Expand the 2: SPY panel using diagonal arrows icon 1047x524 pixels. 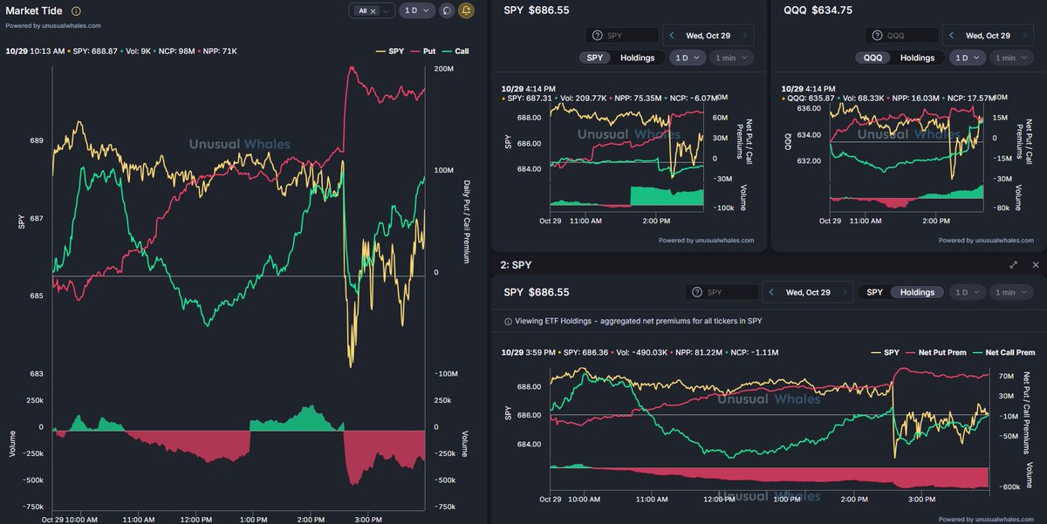coord(1013,264)
